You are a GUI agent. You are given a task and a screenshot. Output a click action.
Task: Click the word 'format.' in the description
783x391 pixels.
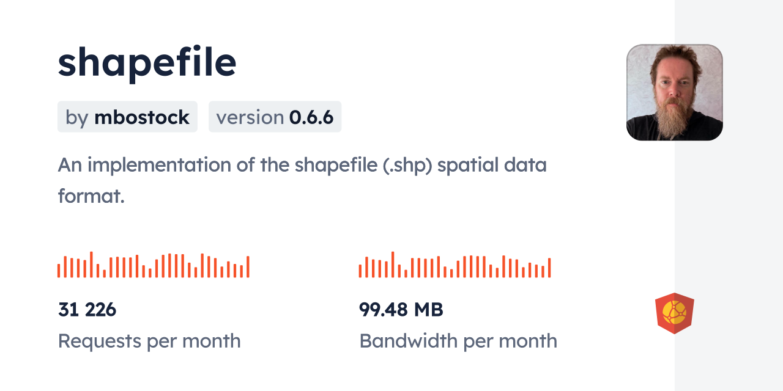click(x=91, y=196)
